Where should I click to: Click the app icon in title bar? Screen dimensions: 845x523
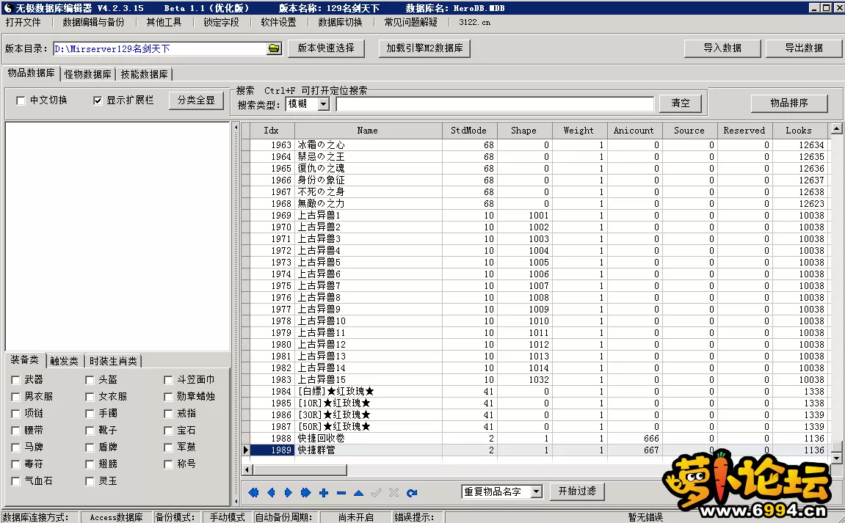(x=7, y=7)
